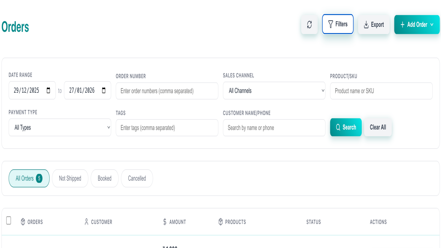The image size is (441, 248).
Task: Click the dollar icon beside AMOUNT header
Action: click(x=165, y=222)
